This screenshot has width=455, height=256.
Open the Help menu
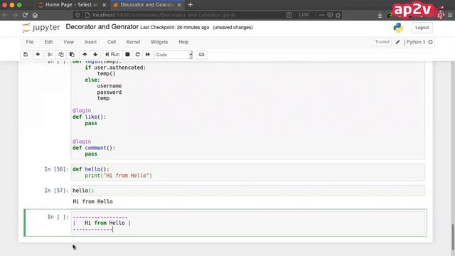click(x=183, y=42)
